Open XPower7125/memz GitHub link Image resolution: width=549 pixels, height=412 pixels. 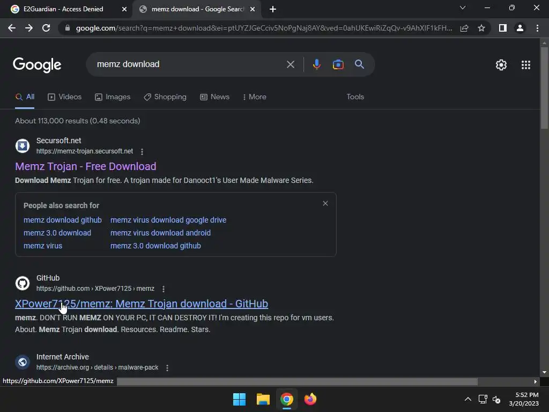pos(142,304)
